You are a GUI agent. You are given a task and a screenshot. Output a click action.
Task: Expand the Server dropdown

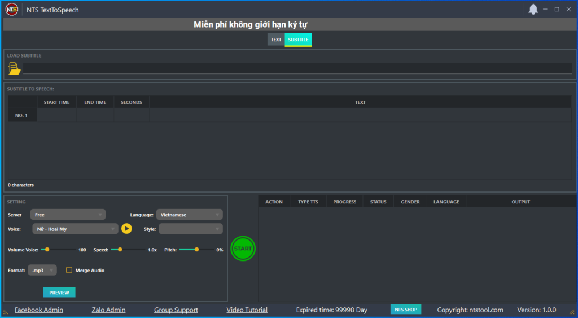[x=68, y=215]
